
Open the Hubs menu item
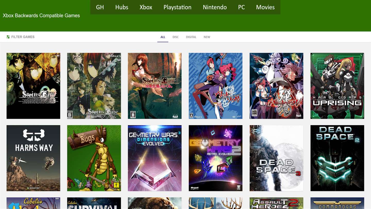pos(122,7)
